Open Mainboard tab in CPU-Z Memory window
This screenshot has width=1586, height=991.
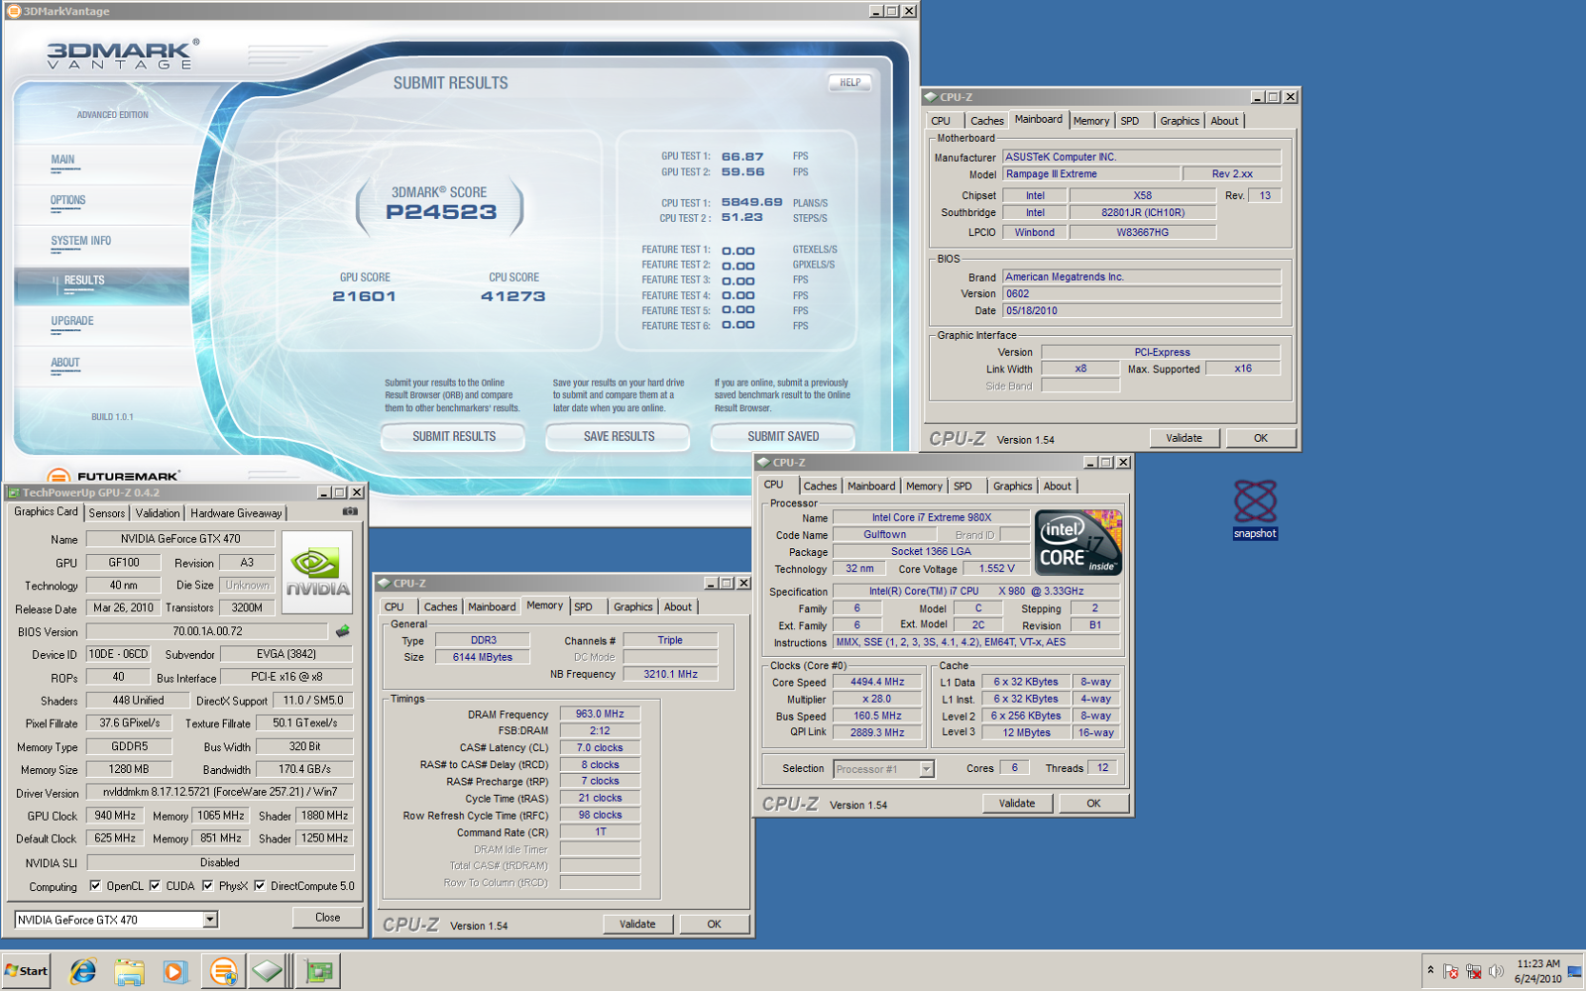coord(492,606)
